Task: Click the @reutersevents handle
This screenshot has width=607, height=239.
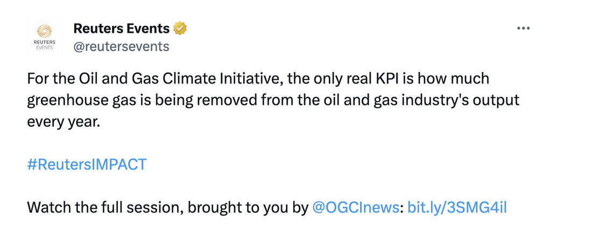Action: (121, 47)
